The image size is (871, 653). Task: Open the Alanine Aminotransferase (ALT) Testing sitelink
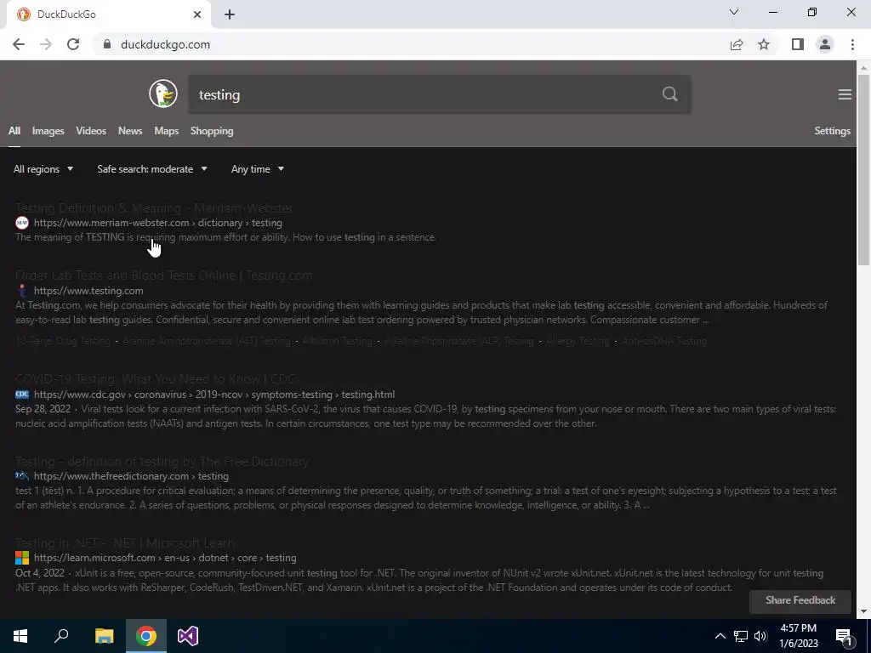(207, 341)
